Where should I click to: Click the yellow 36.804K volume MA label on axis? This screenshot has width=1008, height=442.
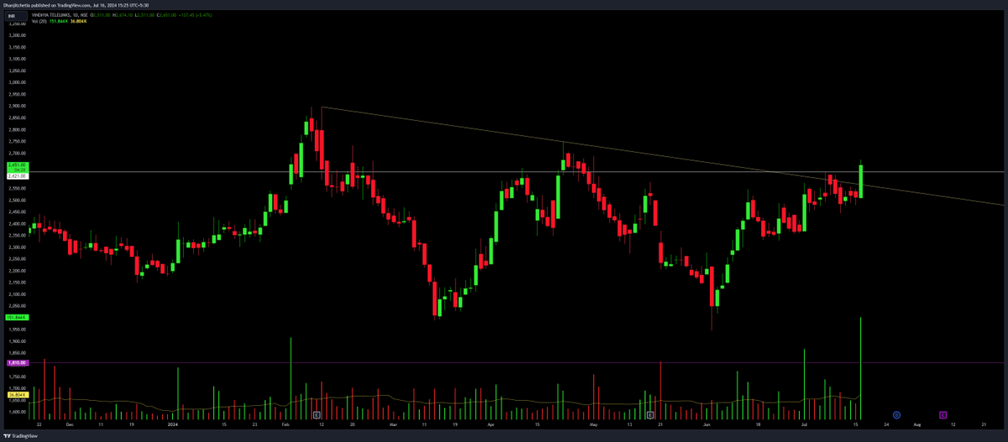point(18,393)
